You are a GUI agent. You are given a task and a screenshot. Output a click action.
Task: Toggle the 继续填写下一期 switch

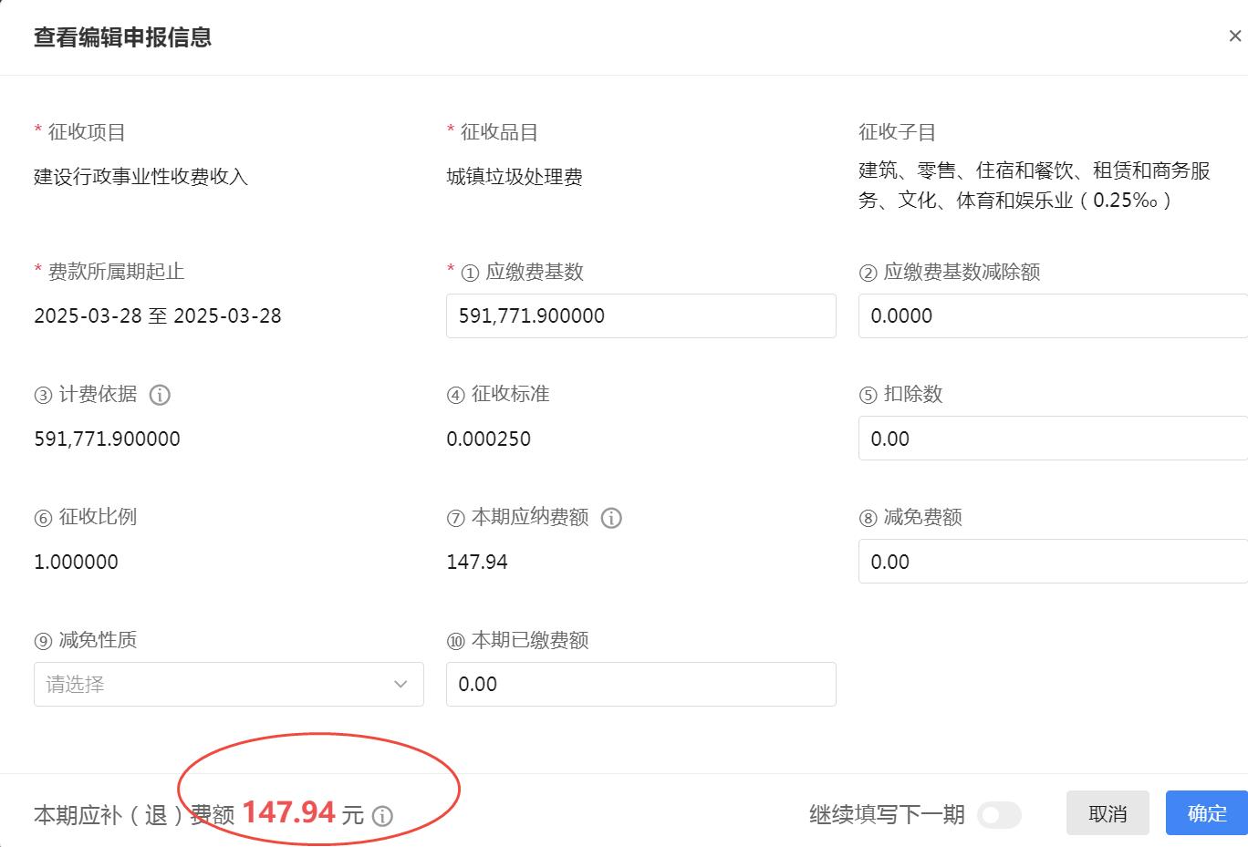pos(998,815)
